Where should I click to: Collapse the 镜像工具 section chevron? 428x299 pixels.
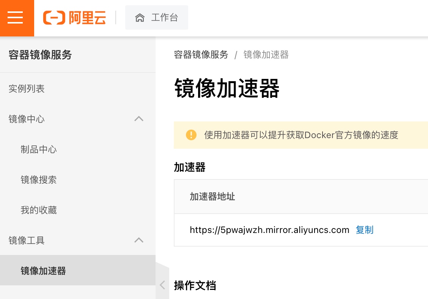coord(139,240)
